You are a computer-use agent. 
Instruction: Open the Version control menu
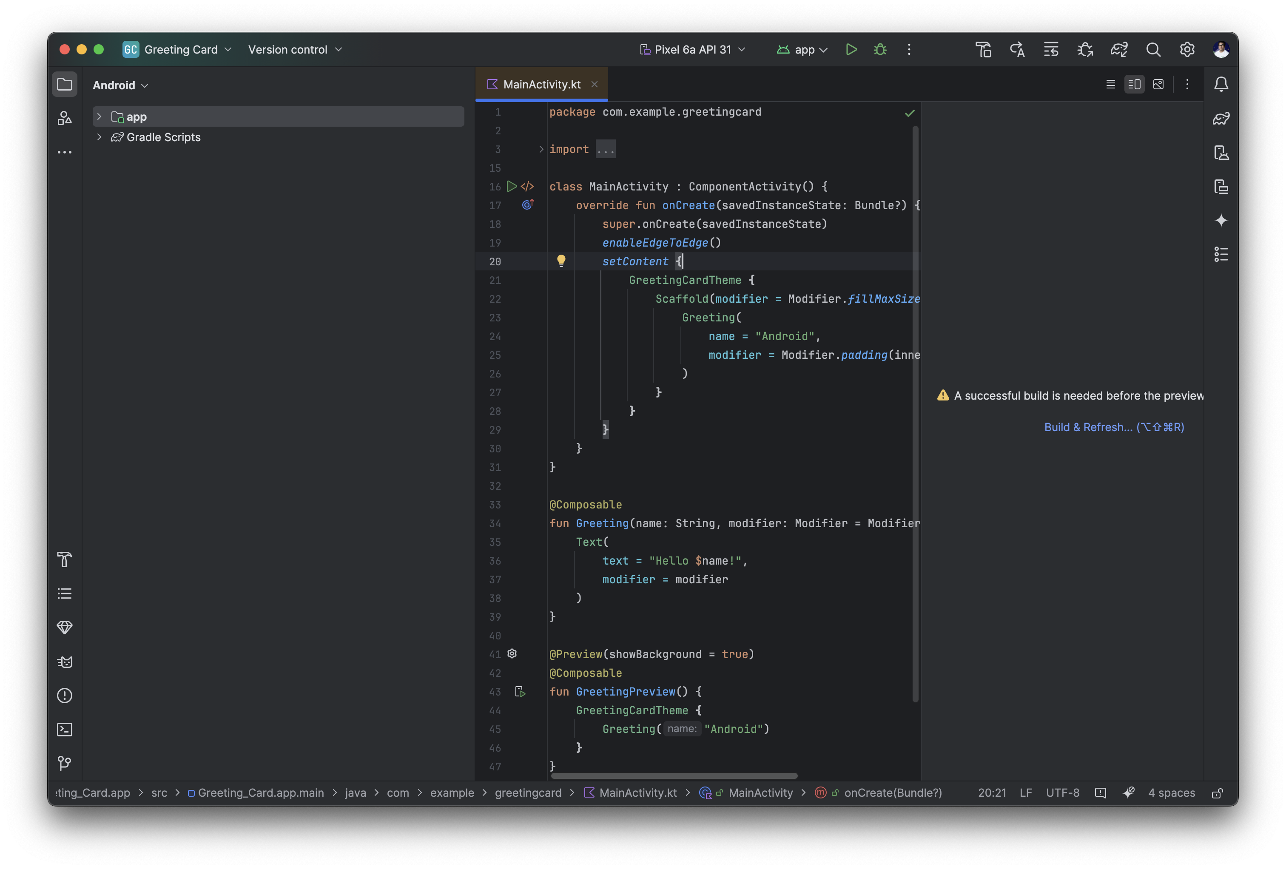(x=295, y=50)
